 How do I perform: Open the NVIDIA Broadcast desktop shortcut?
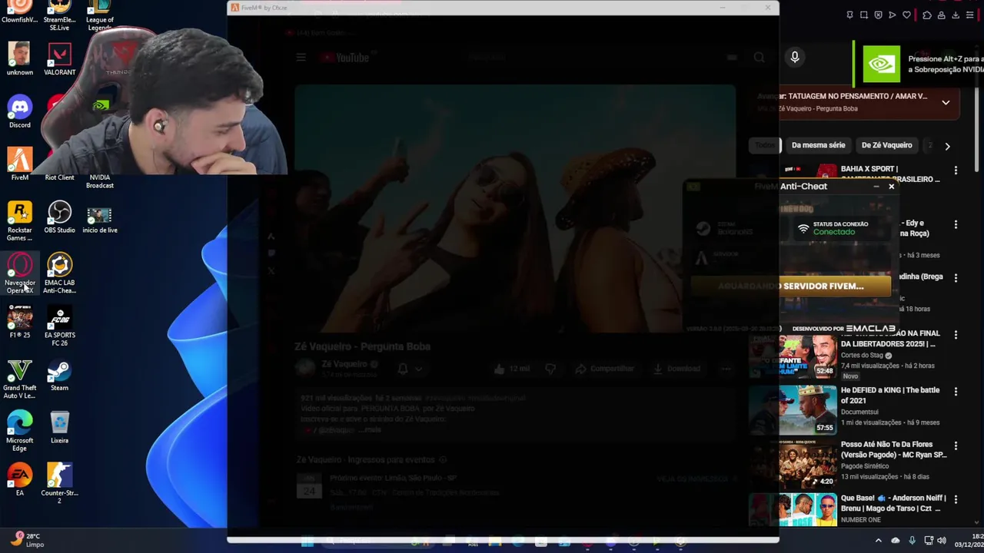(x=99, y=180)
